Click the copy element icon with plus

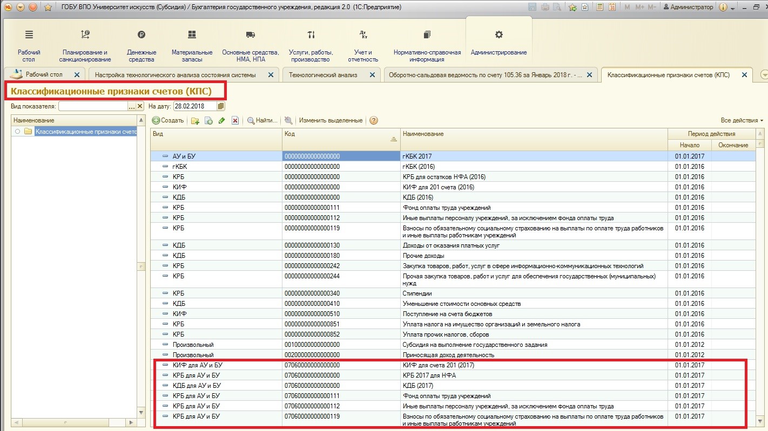click(208, 121)
